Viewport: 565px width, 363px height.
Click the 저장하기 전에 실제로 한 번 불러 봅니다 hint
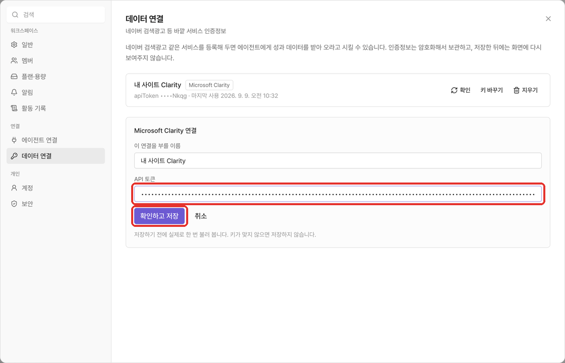click(225, 234)
